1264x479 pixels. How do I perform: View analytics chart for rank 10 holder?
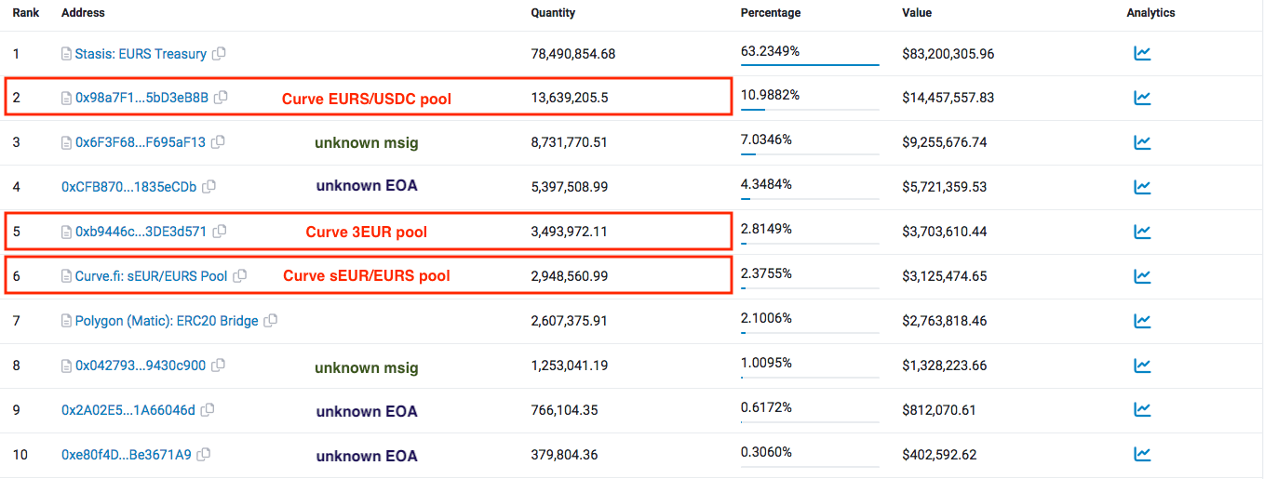[x=1142, y=455]
